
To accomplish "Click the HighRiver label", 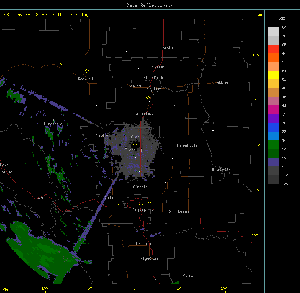I will 150,259.
